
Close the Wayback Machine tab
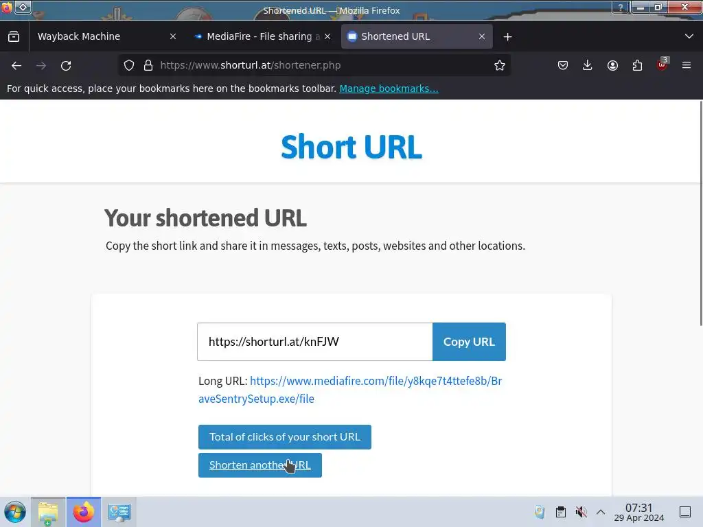pyautogui.click(x=173, y=37)
